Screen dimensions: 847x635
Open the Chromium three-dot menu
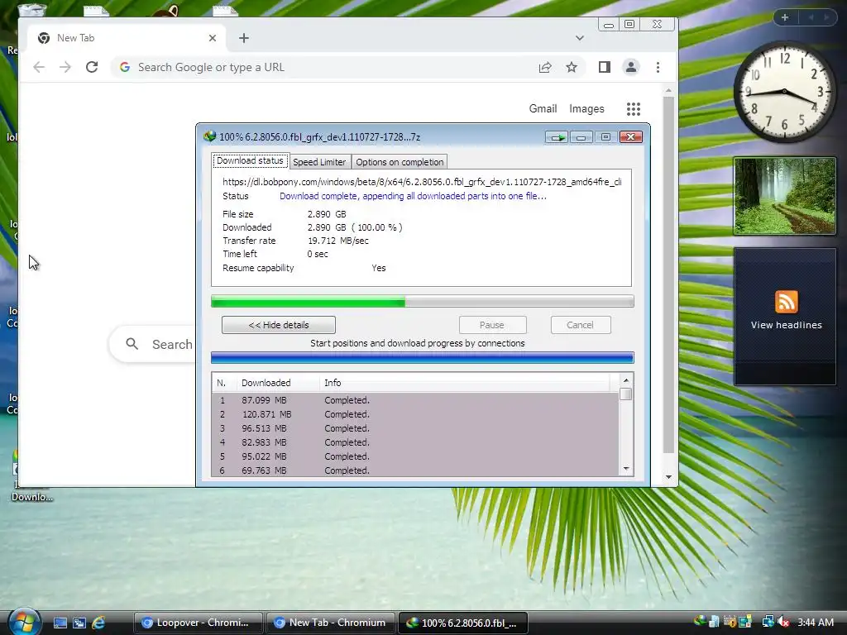click(x=658, y=67)
